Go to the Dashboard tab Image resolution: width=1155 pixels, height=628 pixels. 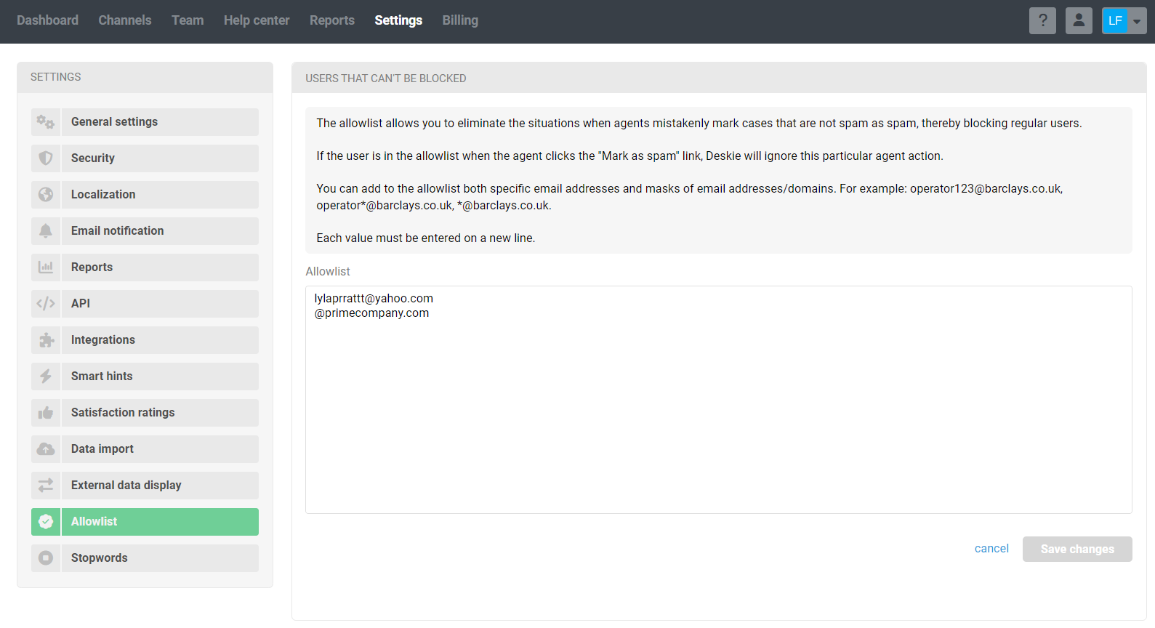point(47,20)
